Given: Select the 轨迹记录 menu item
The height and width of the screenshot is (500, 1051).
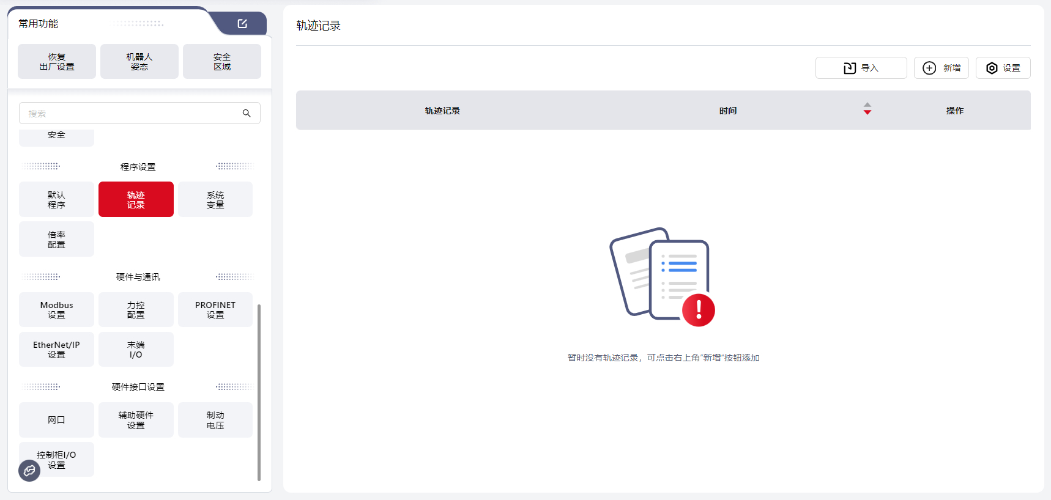Looking at the screenshot, I should [136, 199].
